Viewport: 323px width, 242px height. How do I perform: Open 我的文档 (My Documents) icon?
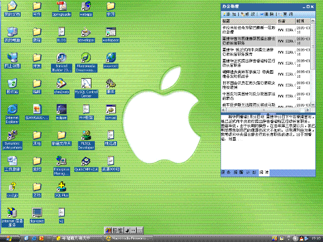[12, 9]
